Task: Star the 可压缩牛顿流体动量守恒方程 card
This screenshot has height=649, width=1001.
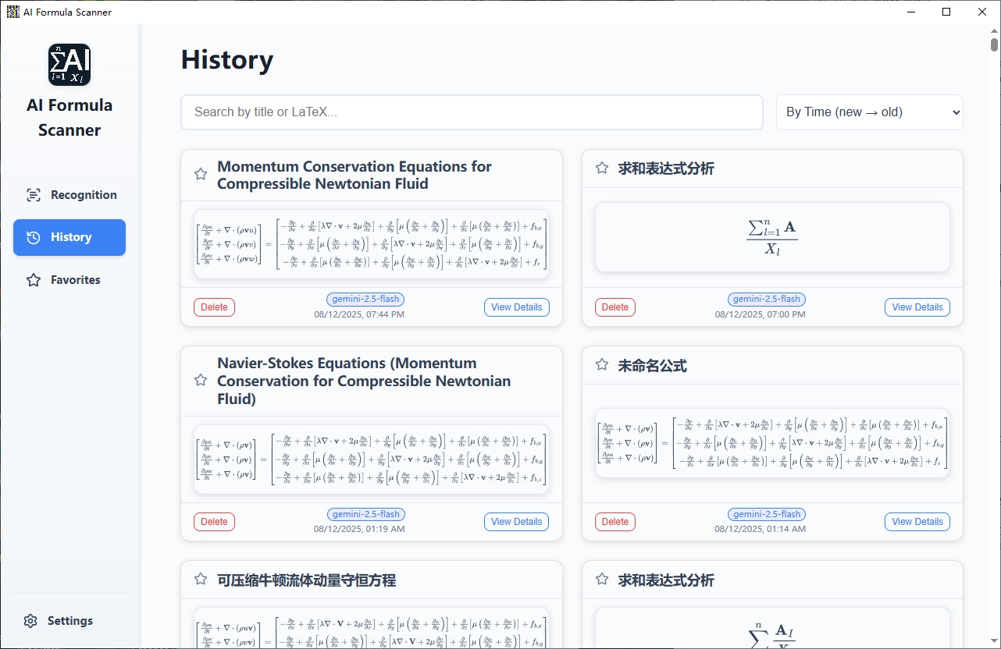Action: [x=201, y=579]
